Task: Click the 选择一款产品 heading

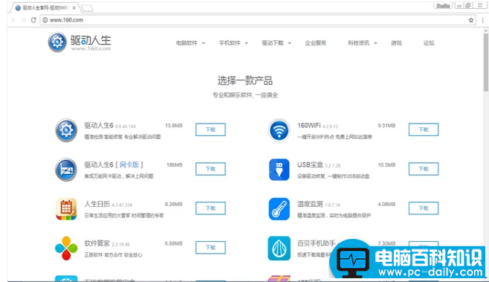Action: pos(244,81)
